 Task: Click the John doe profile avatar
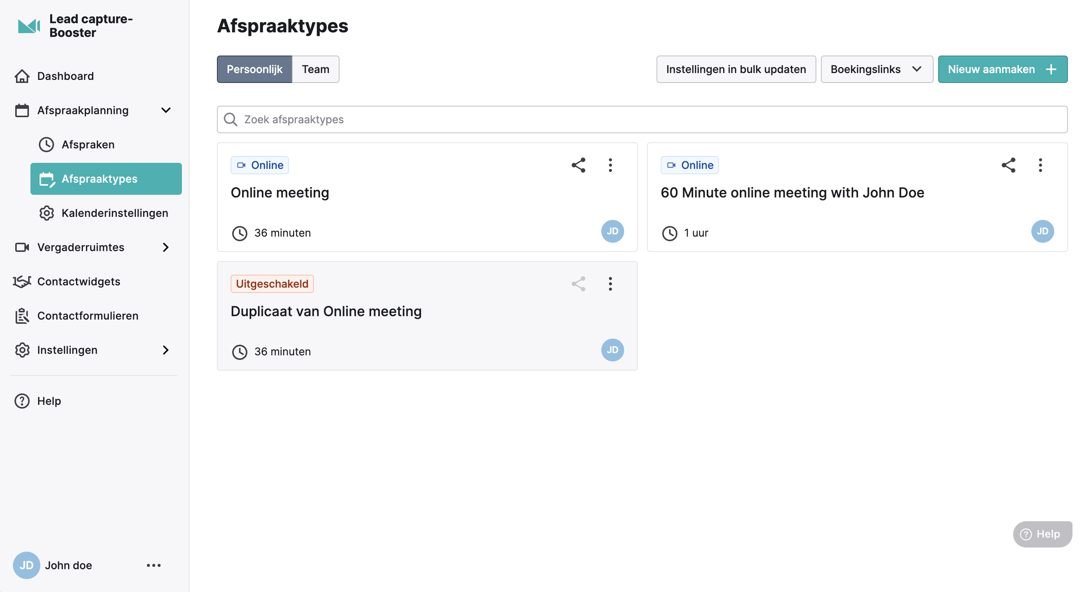point(26,565)
